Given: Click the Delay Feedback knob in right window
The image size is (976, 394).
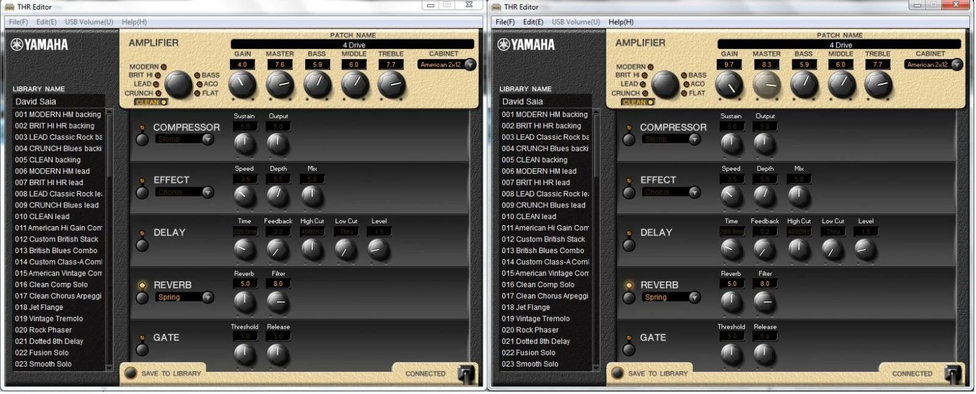Looking at the screenshot, I should (765, 249).
